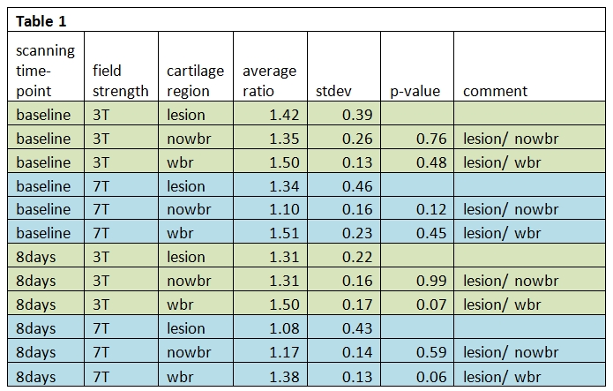Click the "average ratio" column header

point(269,80)
